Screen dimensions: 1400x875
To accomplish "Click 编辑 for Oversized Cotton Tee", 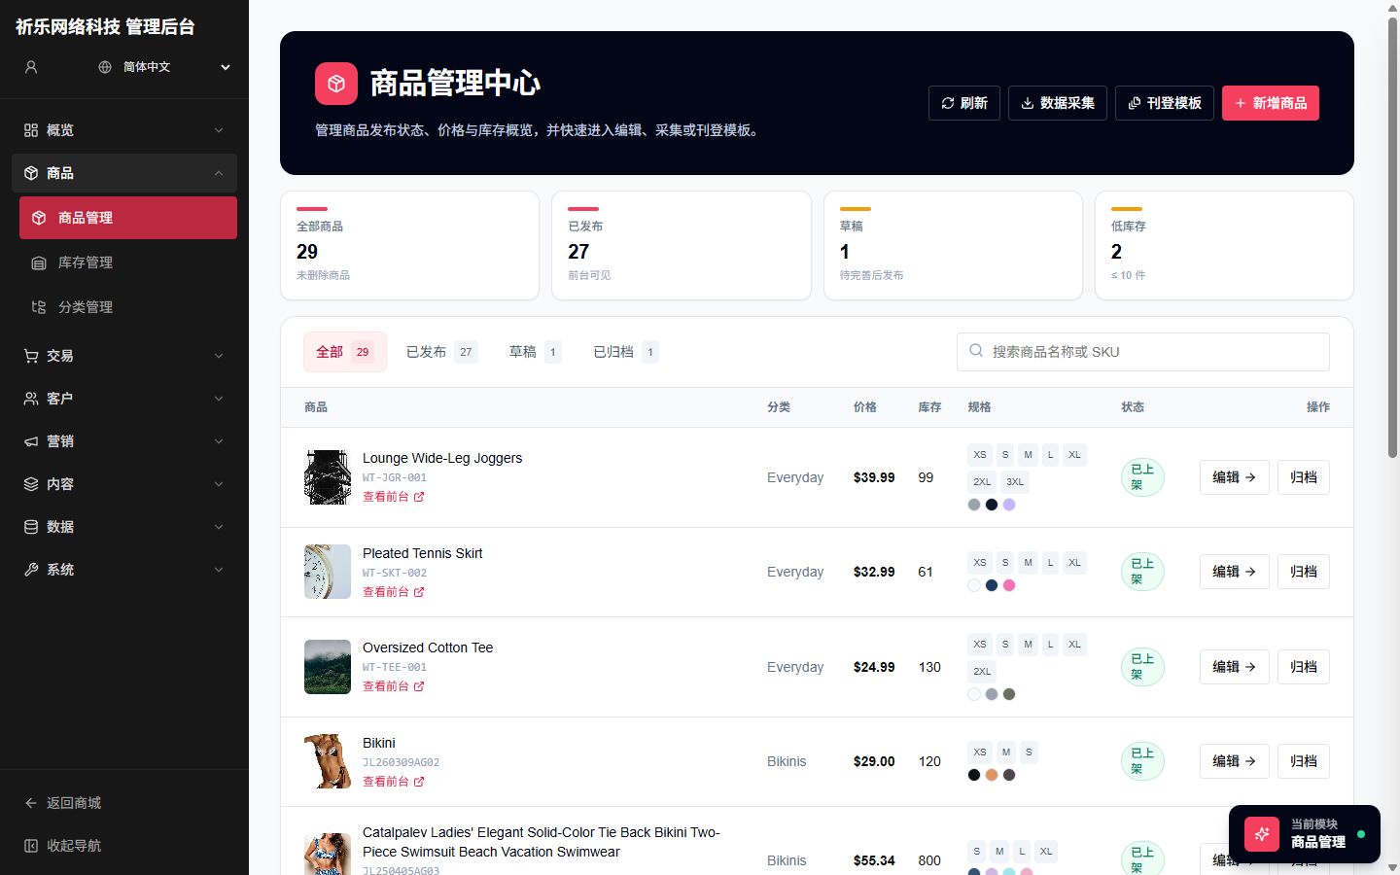I will (1235, 667).
